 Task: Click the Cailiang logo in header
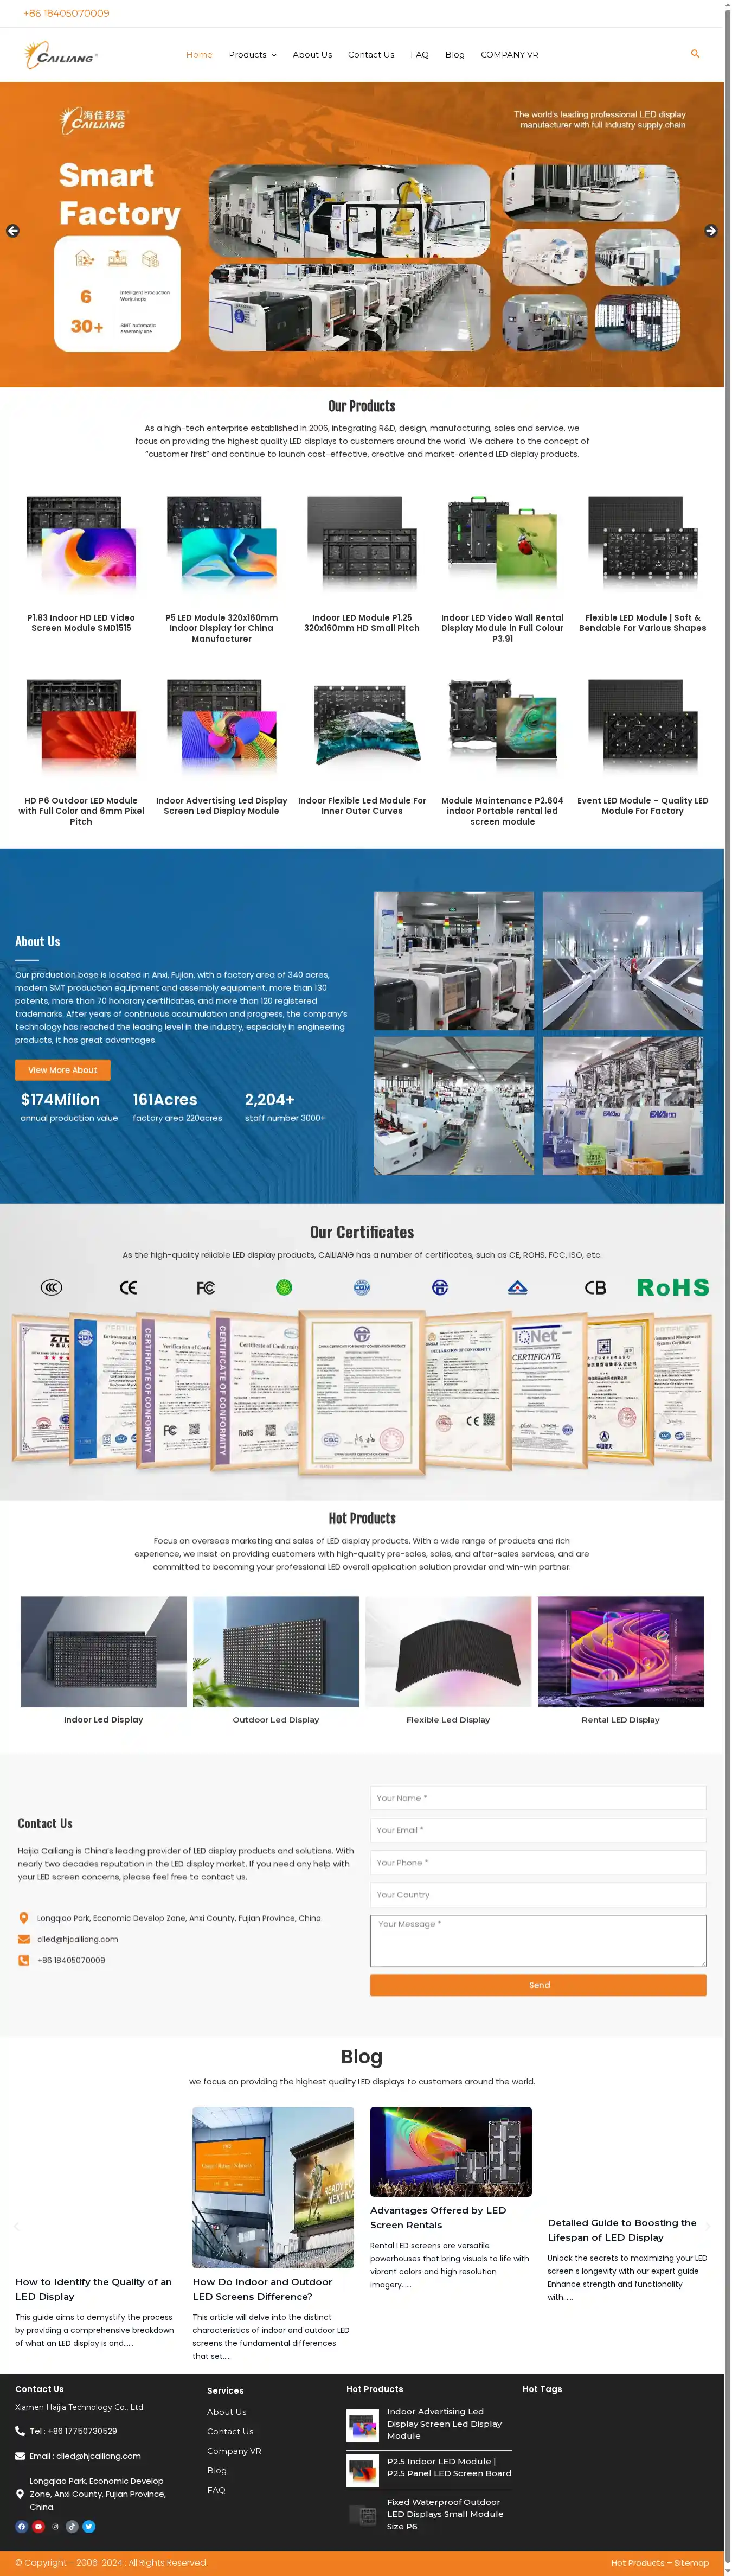[61, 55]
